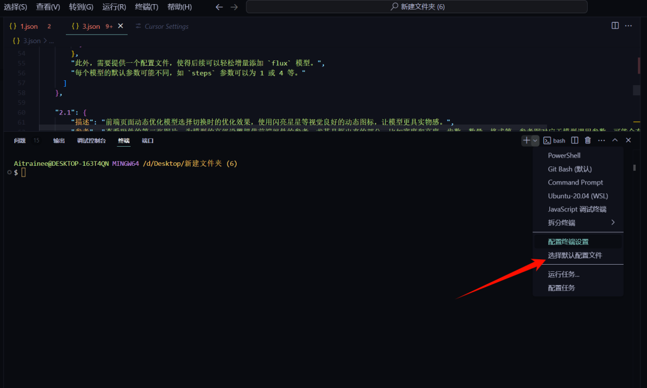647x388 pixels.
Task: Click the 新建文件夹 (6) search box
Action: coord(417,7)
